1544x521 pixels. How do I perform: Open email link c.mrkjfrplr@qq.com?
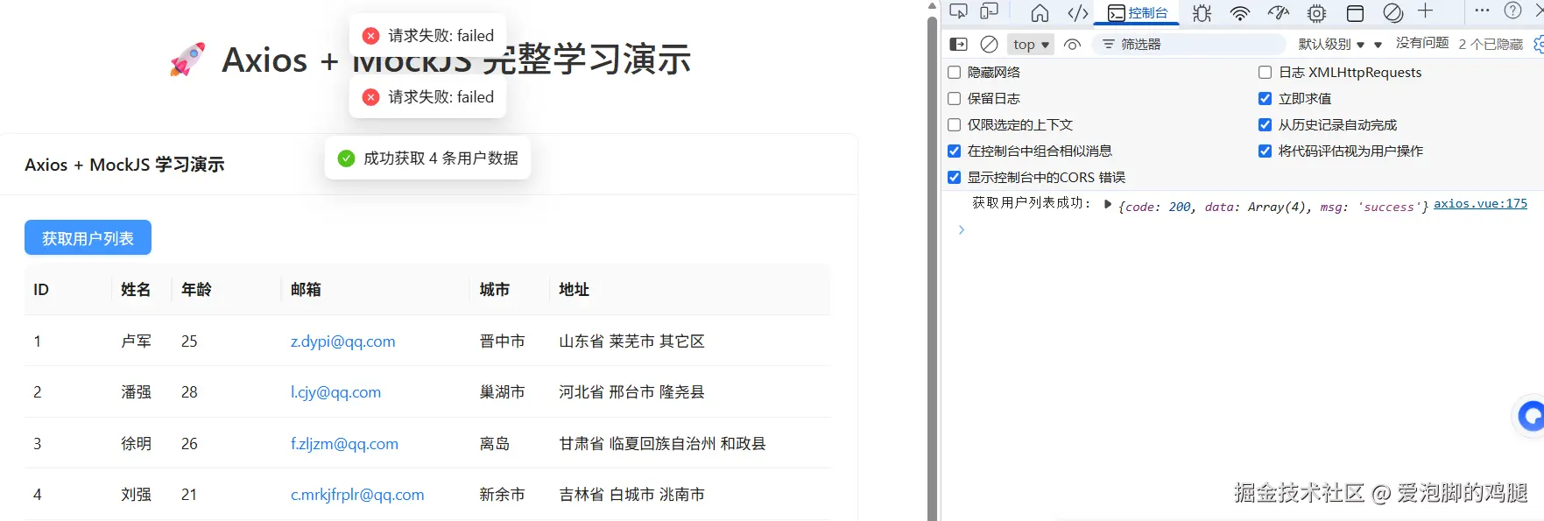[357, 495]
